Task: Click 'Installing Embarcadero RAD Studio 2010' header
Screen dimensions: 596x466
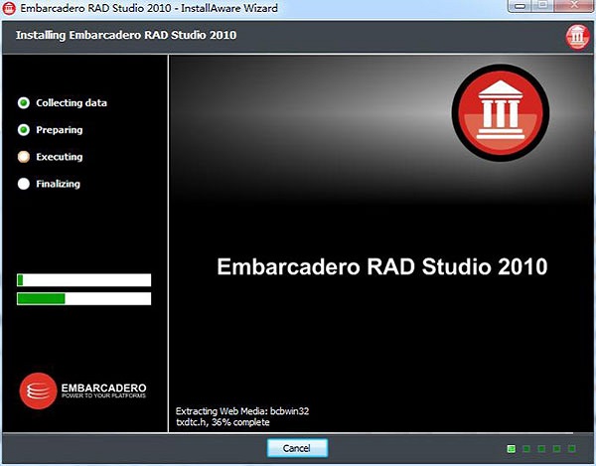Action: point(126,35)
